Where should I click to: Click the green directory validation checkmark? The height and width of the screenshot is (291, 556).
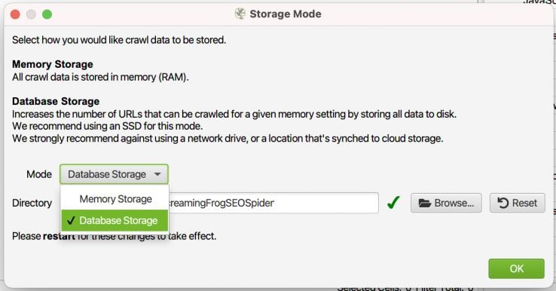[393, 203]
